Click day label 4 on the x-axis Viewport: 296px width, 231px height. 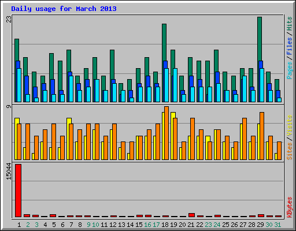[45, 225]
